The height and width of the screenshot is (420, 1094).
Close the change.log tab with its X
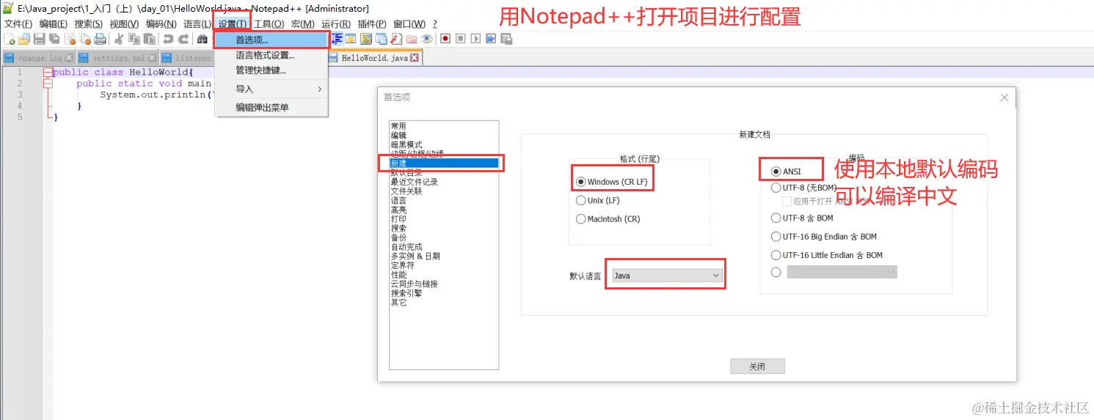pyautogui.click(x=69, y=58)
